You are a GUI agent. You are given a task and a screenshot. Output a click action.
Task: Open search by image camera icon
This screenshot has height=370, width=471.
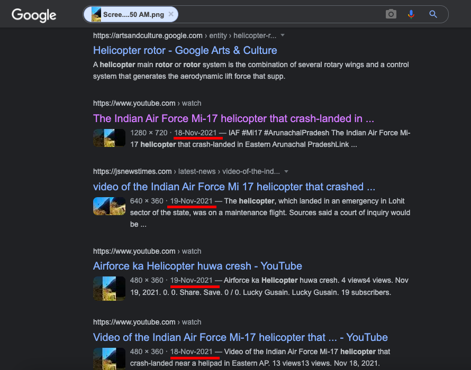pyautogui.click(x=391, y=14)
